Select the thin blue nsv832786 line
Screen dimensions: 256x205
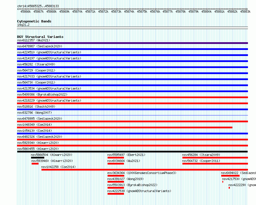[132, 115]
